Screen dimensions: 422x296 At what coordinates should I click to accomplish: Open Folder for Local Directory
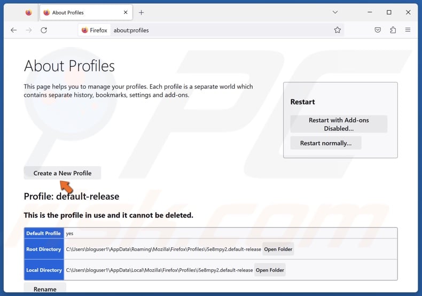270,270
